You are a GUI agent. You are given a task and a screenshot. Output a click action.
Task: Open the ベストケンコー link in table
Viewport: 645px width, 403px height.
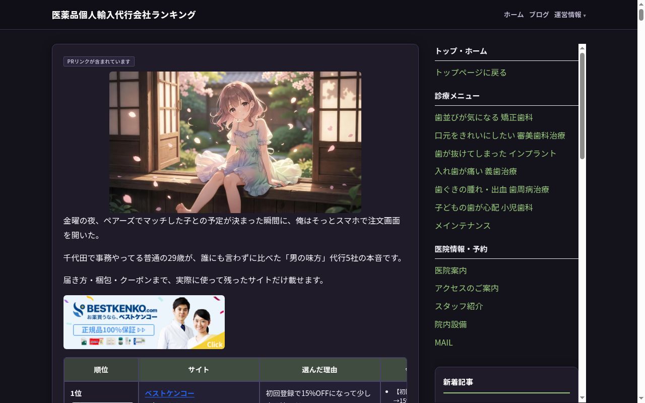pos(170,393)
